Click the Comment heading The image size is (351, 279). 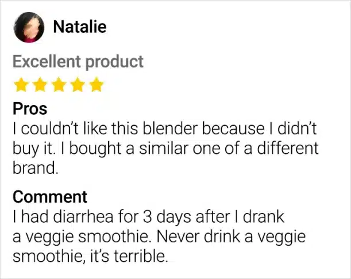click(50, 197)
